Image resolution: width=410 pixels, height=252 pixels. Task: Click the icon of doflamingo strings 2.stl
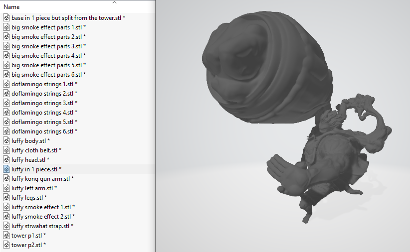(x=6, y=94)
